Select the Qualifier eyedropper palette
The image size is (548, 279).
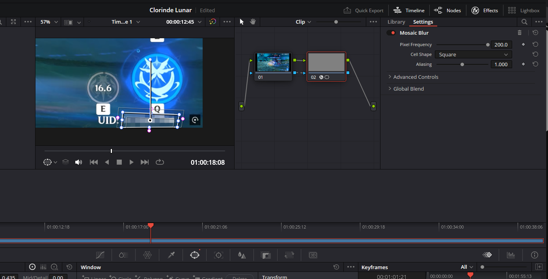(x=171, y=255)
